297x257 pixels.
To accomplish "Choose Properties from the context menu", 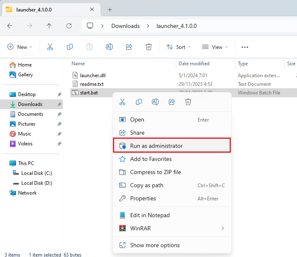I will [143, 198].
